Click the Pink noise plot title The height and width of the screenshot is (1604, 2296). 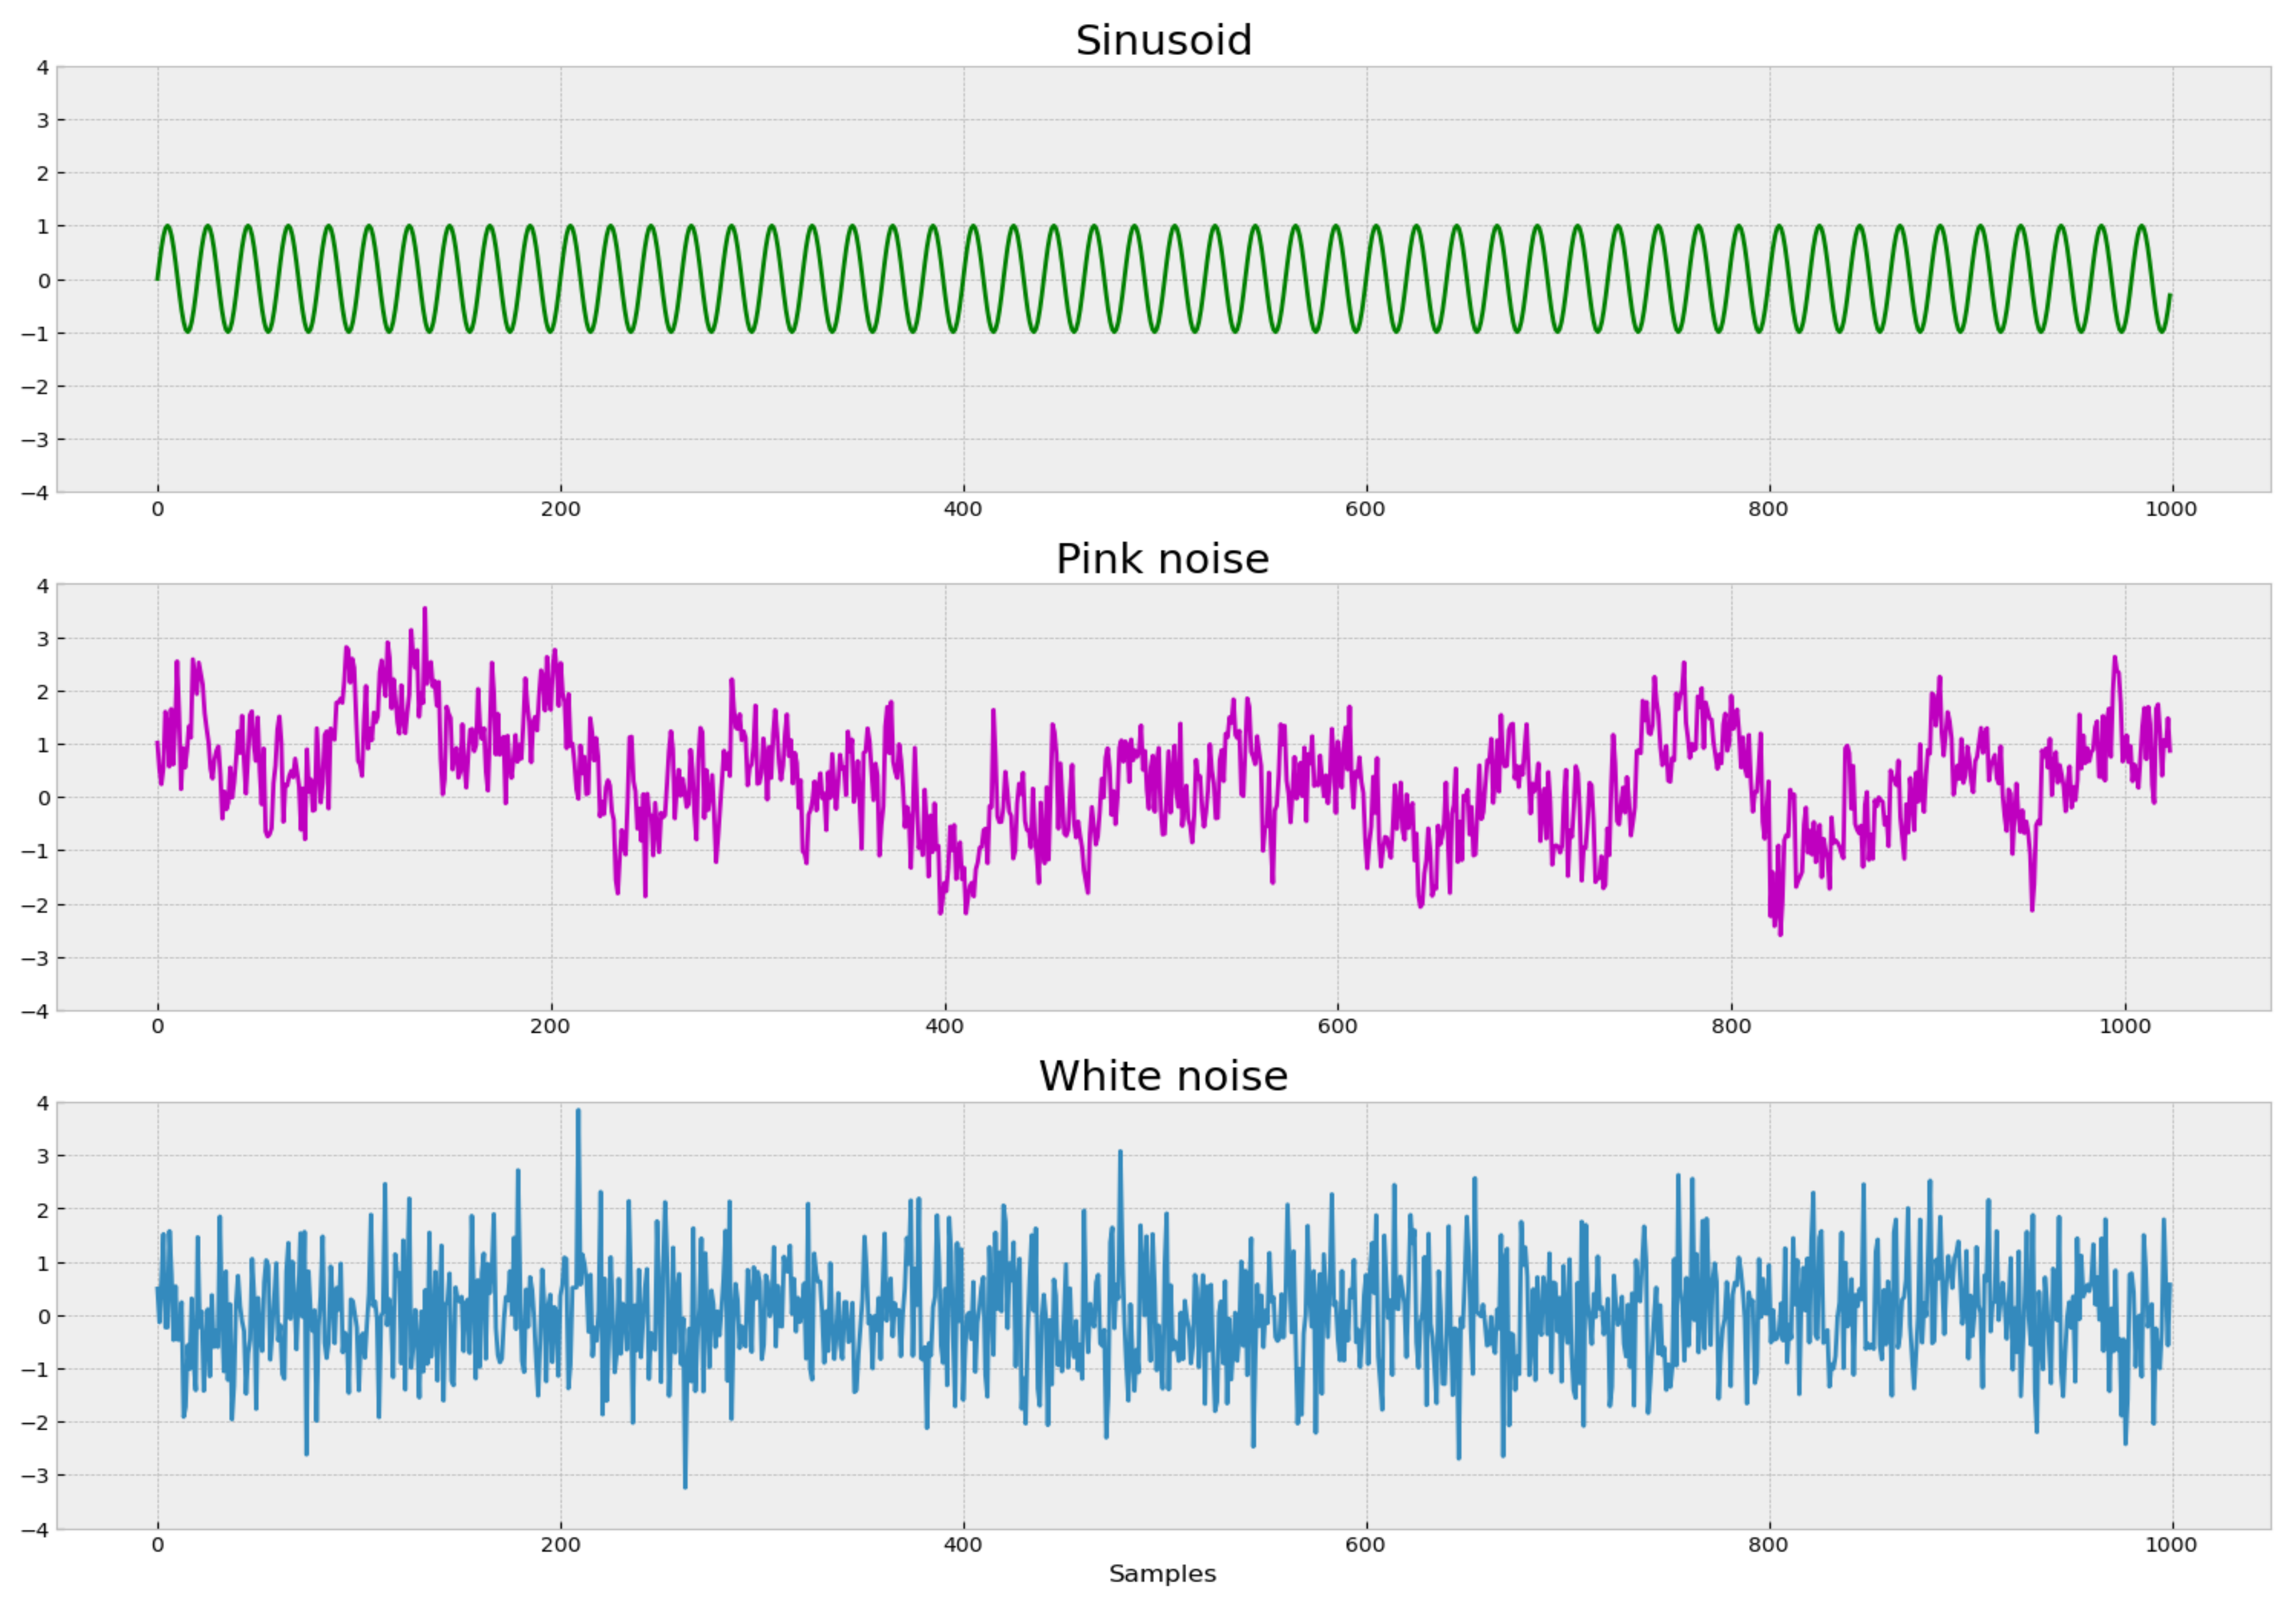[x=1162, y=559]
